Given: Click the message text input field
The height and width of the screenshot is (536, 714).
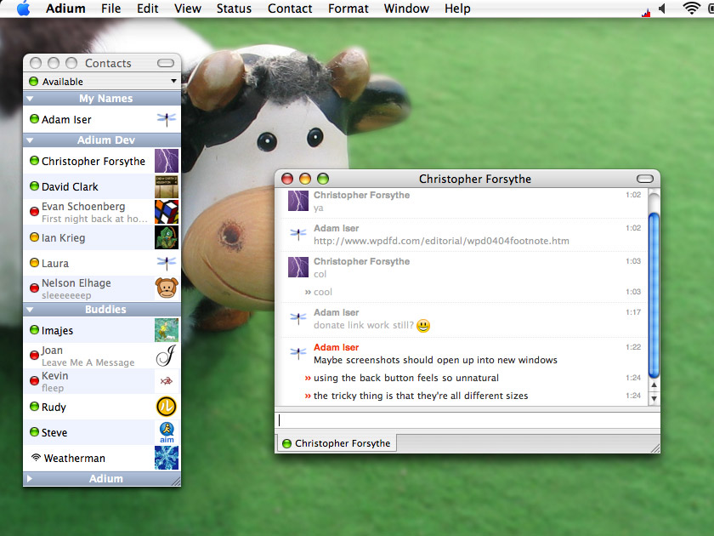Looking at the screenshot, I should [x=467, y=420].
